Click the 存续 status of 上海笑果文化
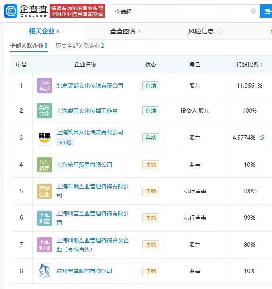 tap(151, 138)
